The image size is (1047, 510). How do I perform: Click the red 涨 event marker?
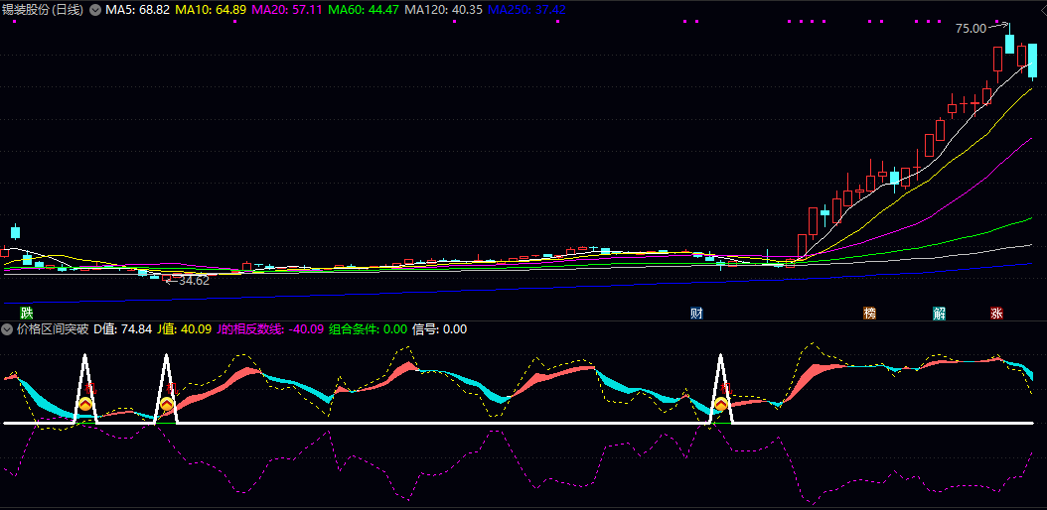[996, 313]
